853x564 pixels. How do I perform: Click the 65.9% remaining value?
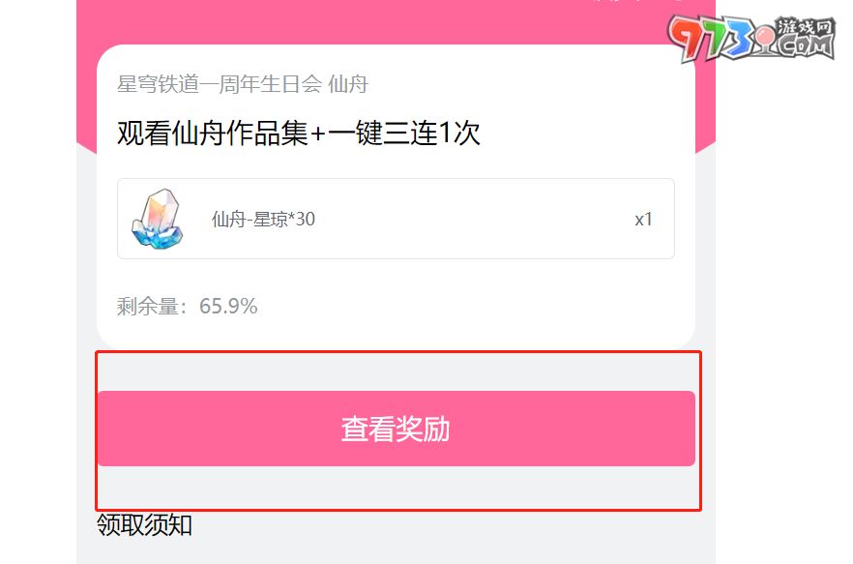[228, 306]
